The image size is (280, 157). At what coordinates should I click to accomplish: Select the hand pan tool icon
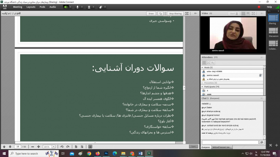pyautogui.click(x=90, y=147)
